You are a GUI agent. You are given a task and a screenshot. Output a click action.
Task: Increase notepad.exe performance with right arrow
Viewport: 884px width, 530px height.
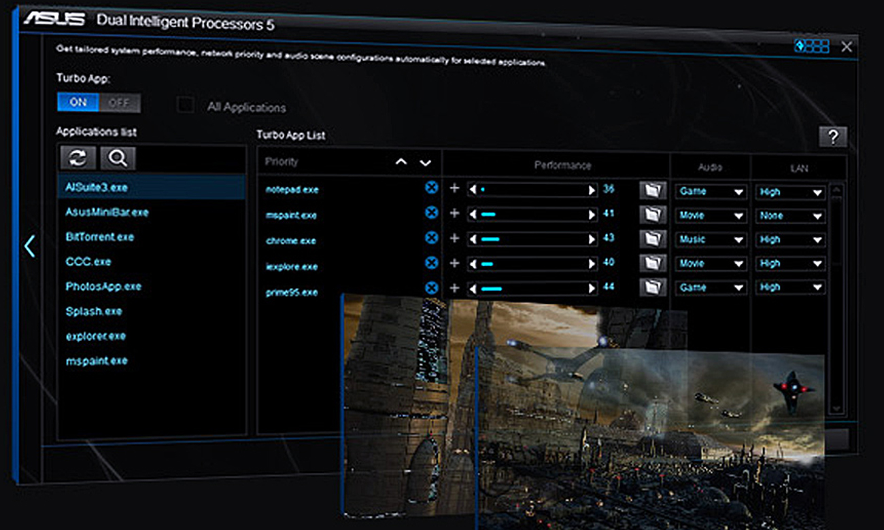pos(592,190)
